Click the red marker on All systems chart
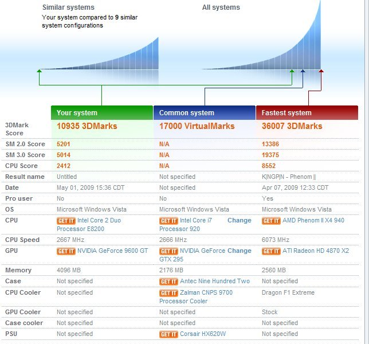 click(x=321, y=71)
